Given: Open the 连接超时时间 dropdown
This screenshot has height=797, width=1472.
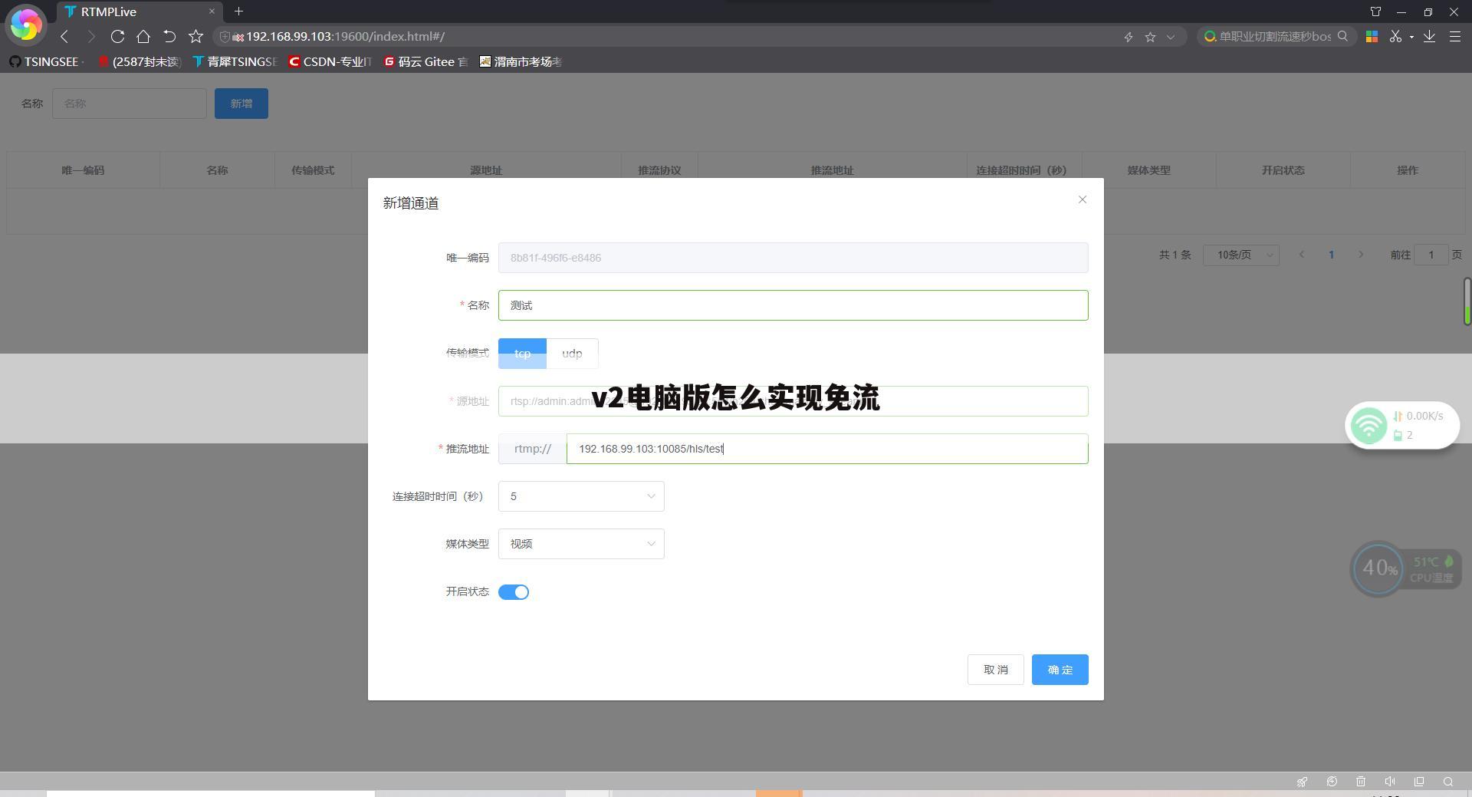Looking at the screenshot, I should pyautogui.click(x=580, y=496).
